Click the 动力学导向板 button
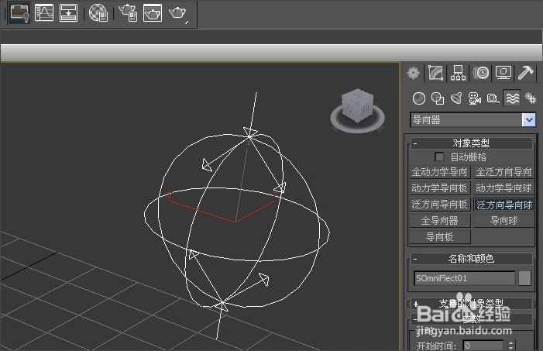543x351 pixels. click(440, 188)
